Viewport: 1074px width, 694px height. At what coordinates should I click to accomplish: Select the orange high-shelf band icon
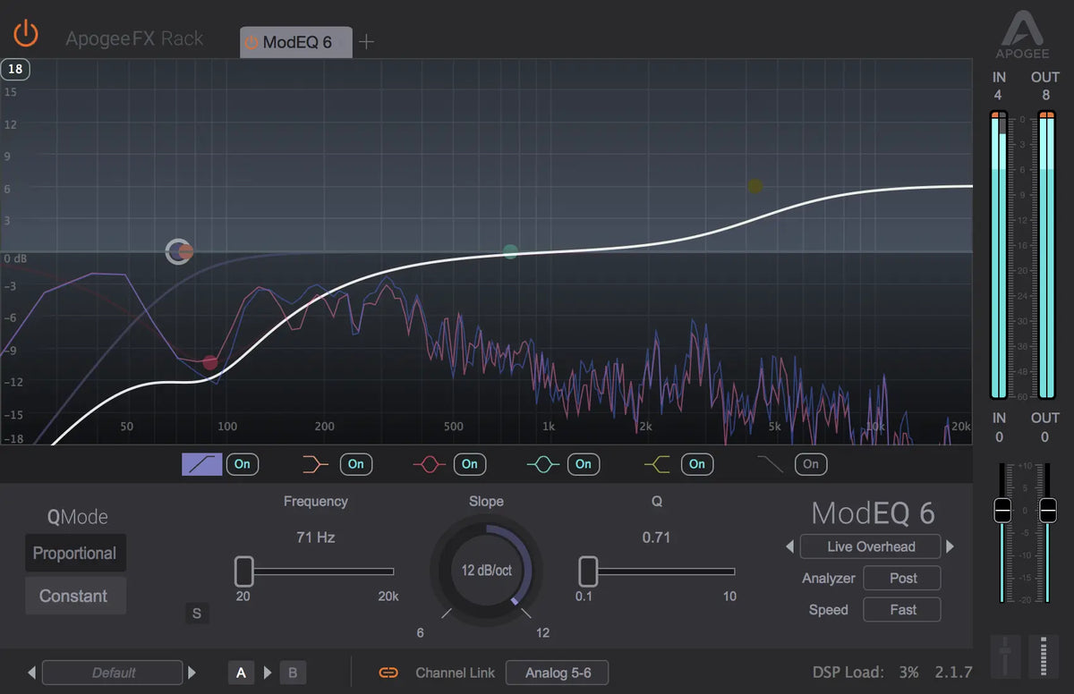pyautogui.click(x=315, y=463)
